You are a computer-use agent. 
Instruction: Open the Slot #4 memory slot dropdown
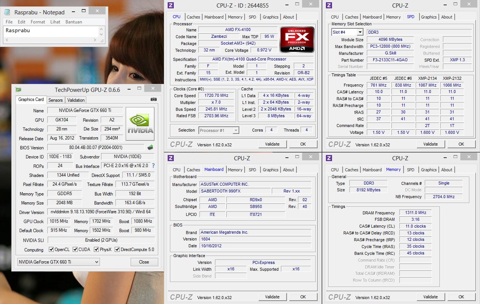tap(347, 32)
